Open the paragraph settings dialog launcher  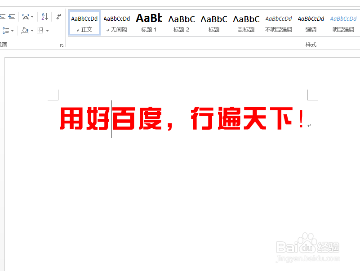(x=62, y=46)
